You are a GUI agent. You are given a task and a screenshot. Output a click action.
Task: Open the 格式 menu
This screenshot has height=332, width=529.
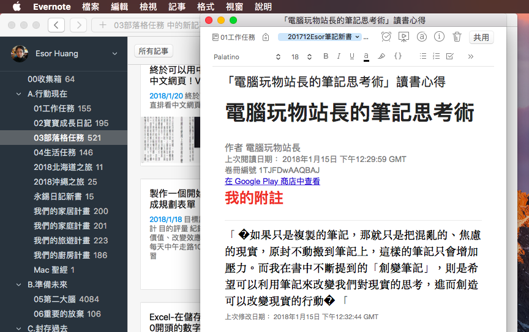206,7
